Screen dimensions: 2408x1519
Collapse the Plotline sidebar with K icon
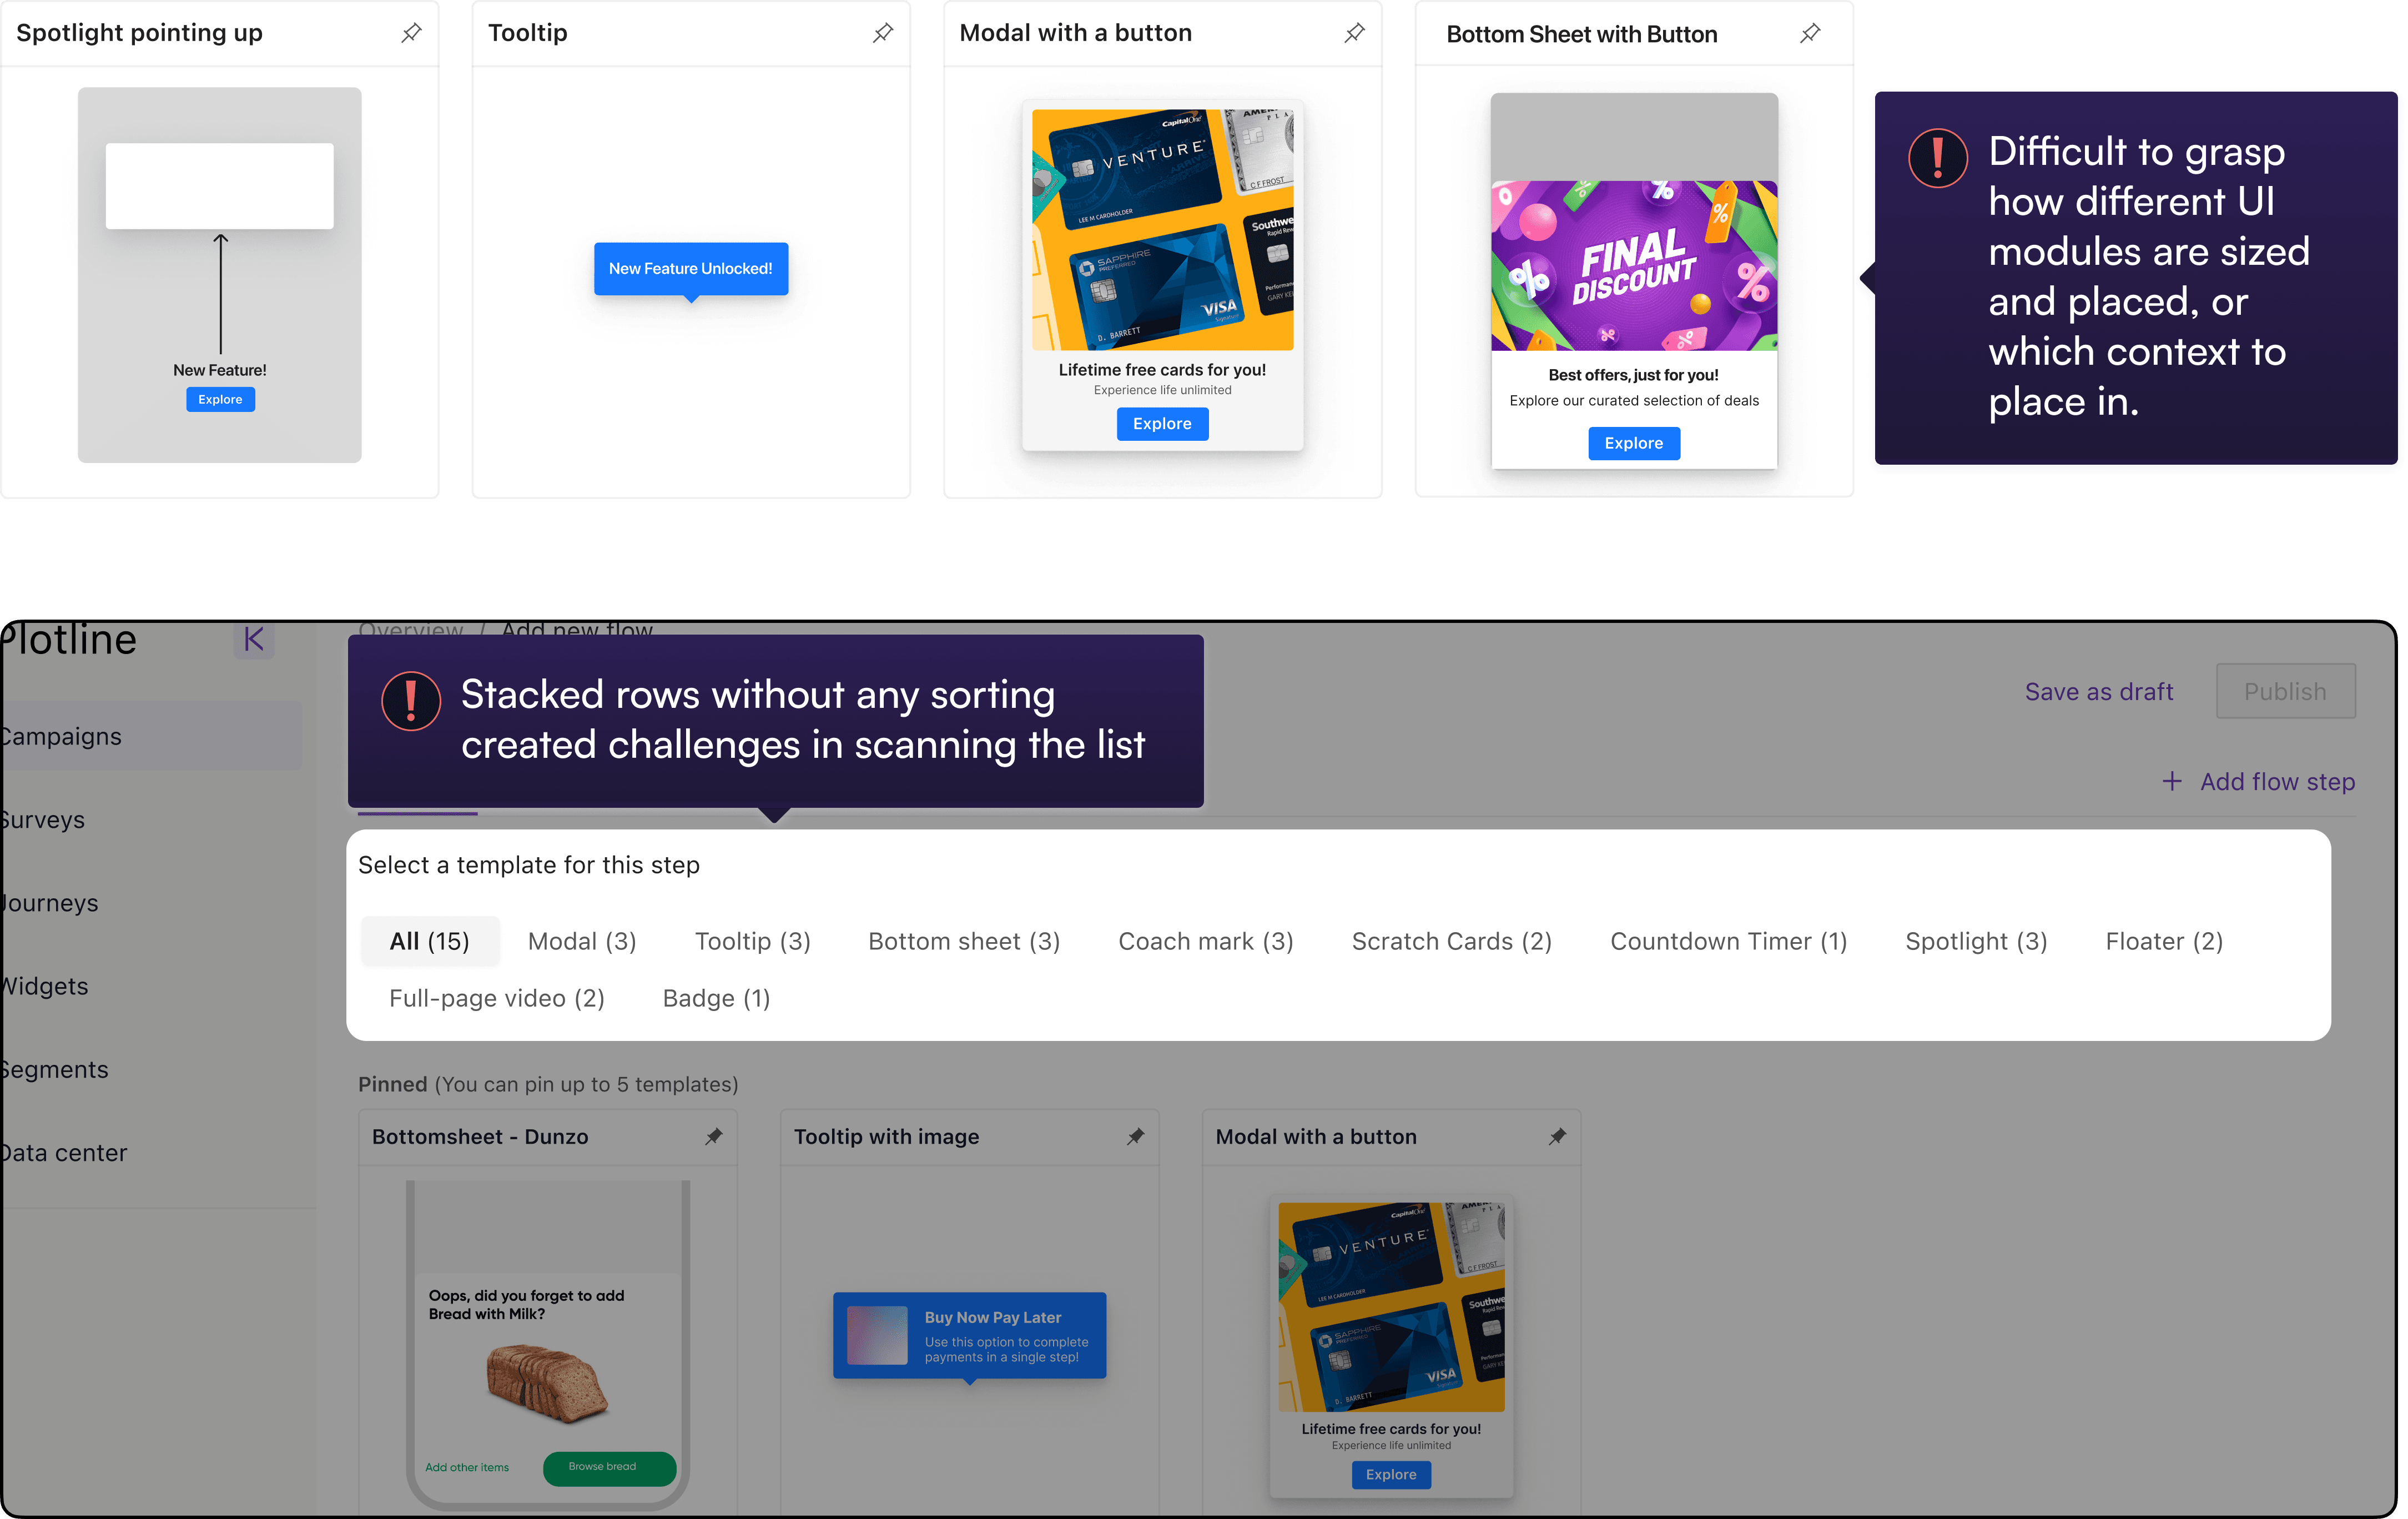click(253, 639)
